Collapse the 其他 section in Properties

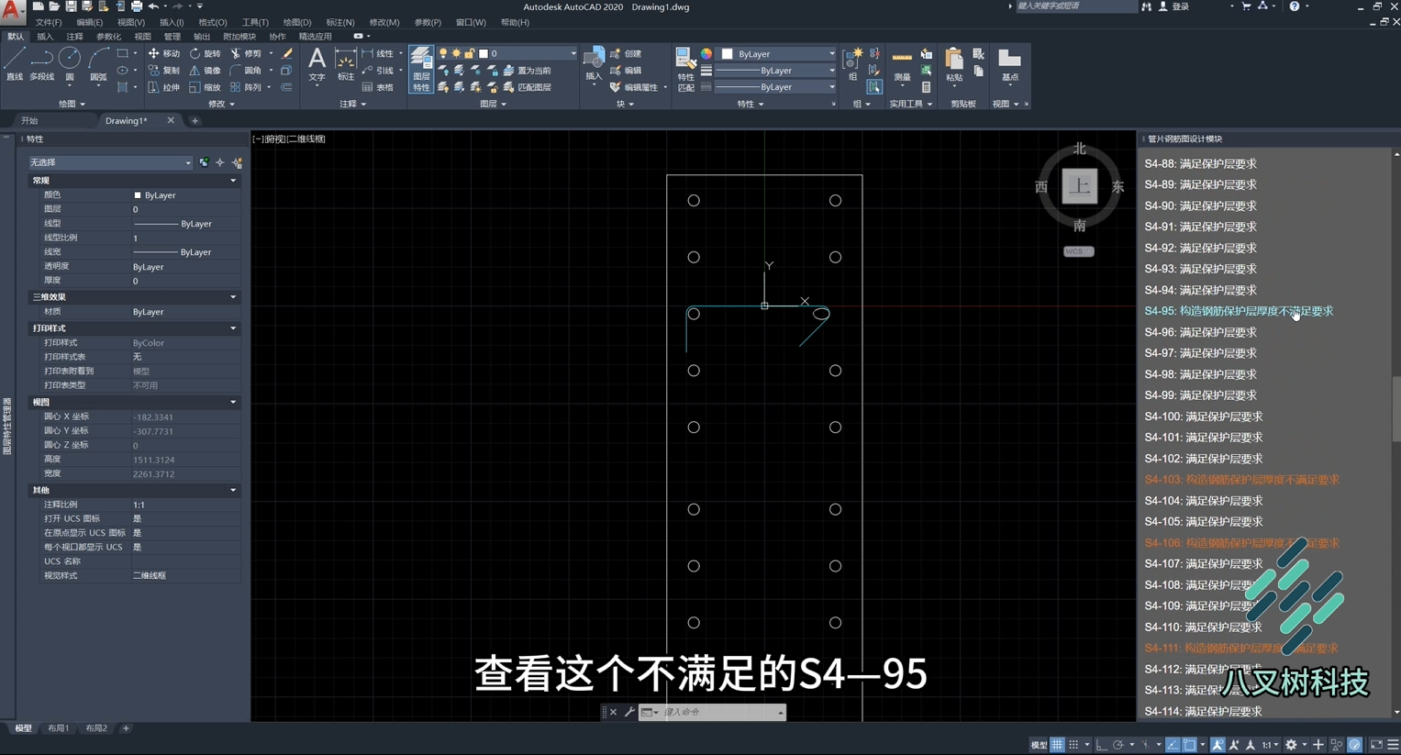[233, 490]
